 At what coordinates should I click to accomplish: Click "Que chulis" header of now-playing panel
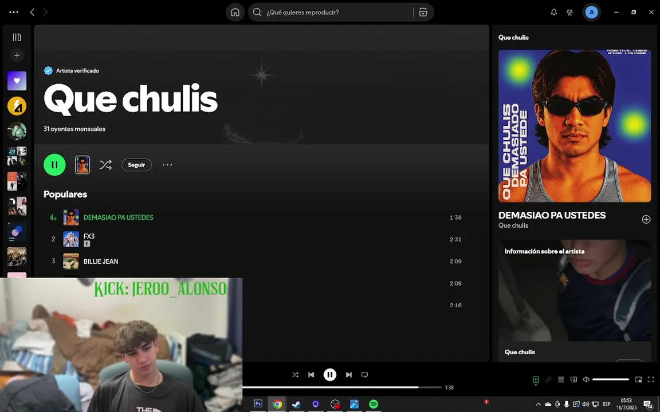tap(513, 37)
